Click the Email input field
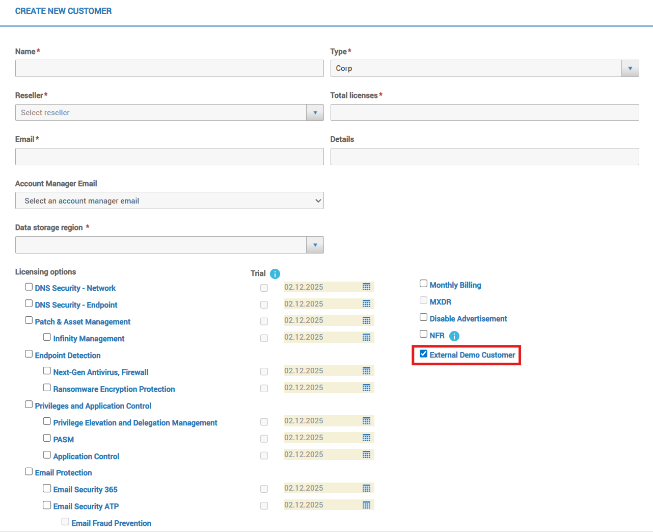This screenshot has height=532, width=653. coord(170,157)
